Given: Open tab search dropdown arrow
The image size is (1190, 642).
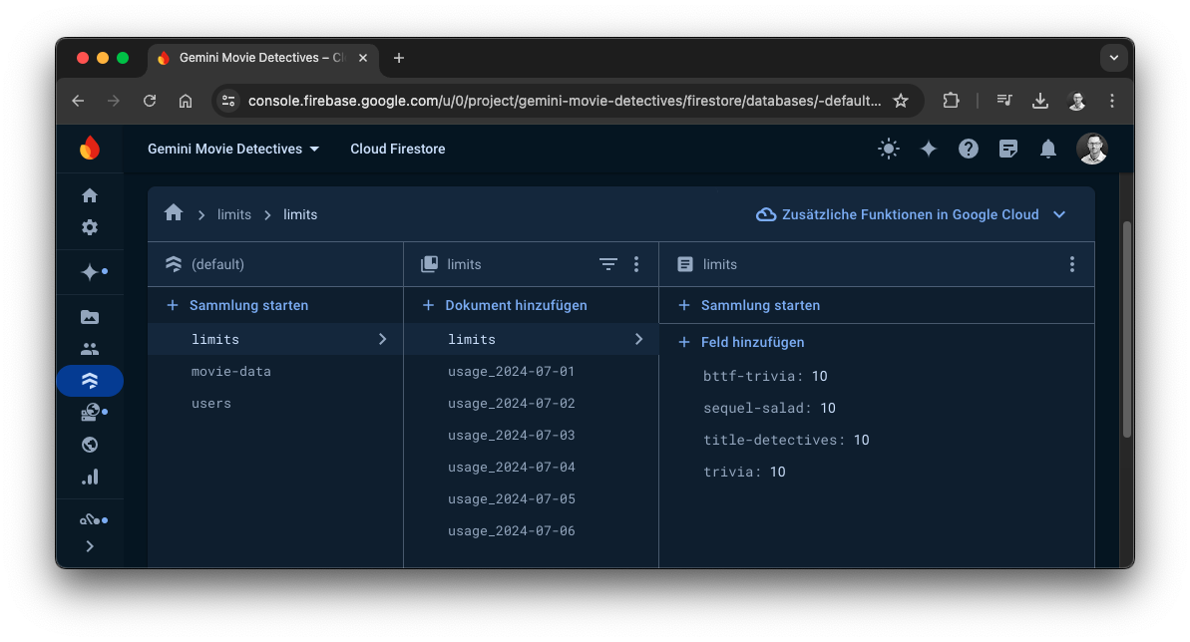Looking at the screenshot, I should coord(1113,58).
